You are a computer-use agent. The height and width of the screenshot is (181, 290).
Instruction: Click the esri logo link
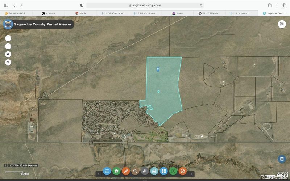pyautogui.click(x=283, y=174)
